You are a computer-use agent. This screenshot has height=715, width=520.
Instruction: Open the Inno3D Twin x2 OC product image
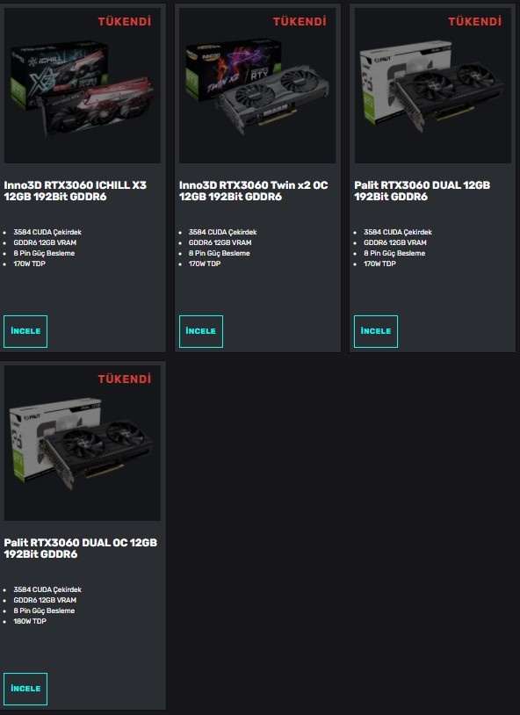click(x=257, y=85)
